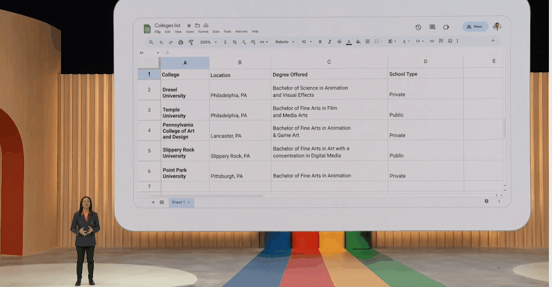Open the comments history icon
The image size is (552, 287).
click(x=432, y=27)
